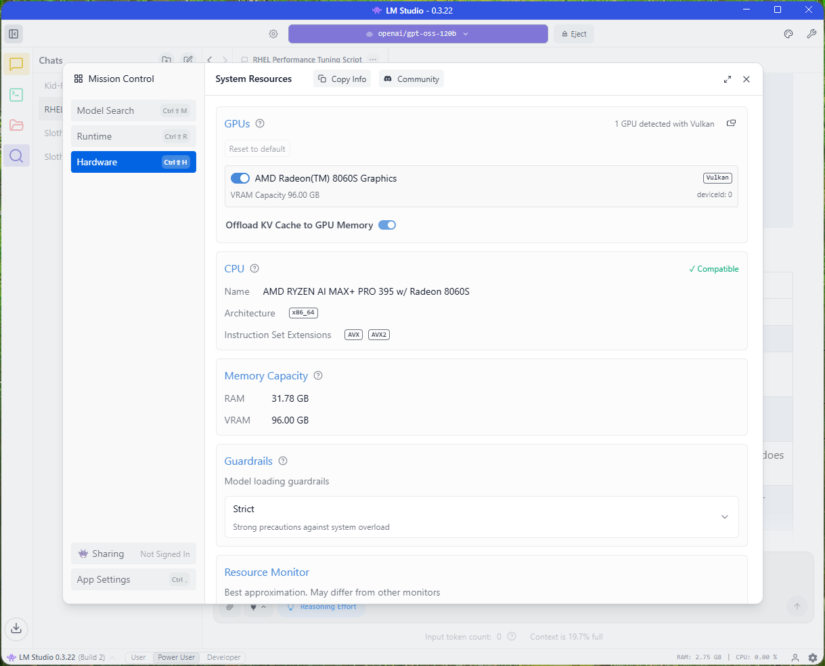The image size is (825, 666).
Task: Click the wrench settings icon top right
Action: point(811,34)
